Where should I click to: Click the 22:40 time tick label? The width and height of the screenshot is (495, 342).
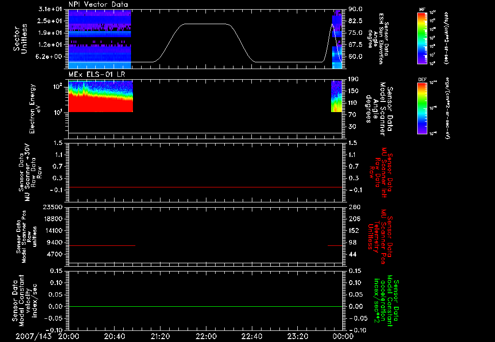click(x=251, y=336)
